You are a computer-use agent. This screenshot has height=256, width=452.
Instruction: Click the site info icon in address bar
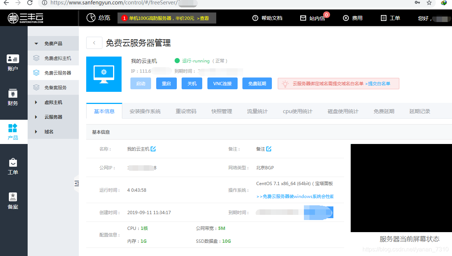click(45, 3)
